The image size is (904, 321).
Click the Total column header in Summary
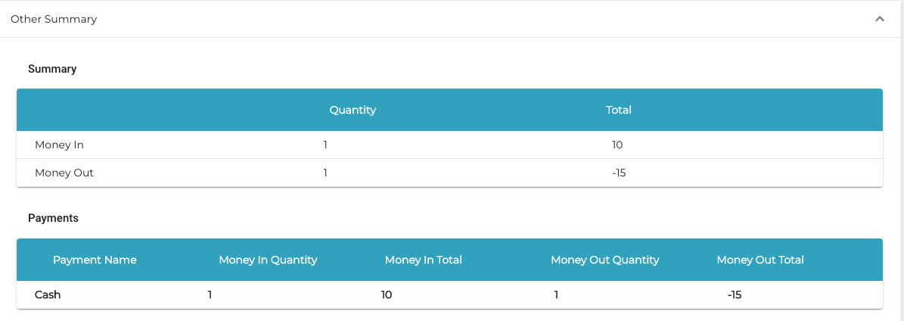(x=618, y=110)
